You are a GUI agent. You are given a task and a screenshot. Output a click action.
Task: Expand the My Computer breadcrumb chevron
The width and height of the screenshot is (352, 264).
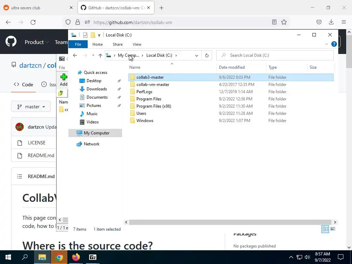(142, 55)
